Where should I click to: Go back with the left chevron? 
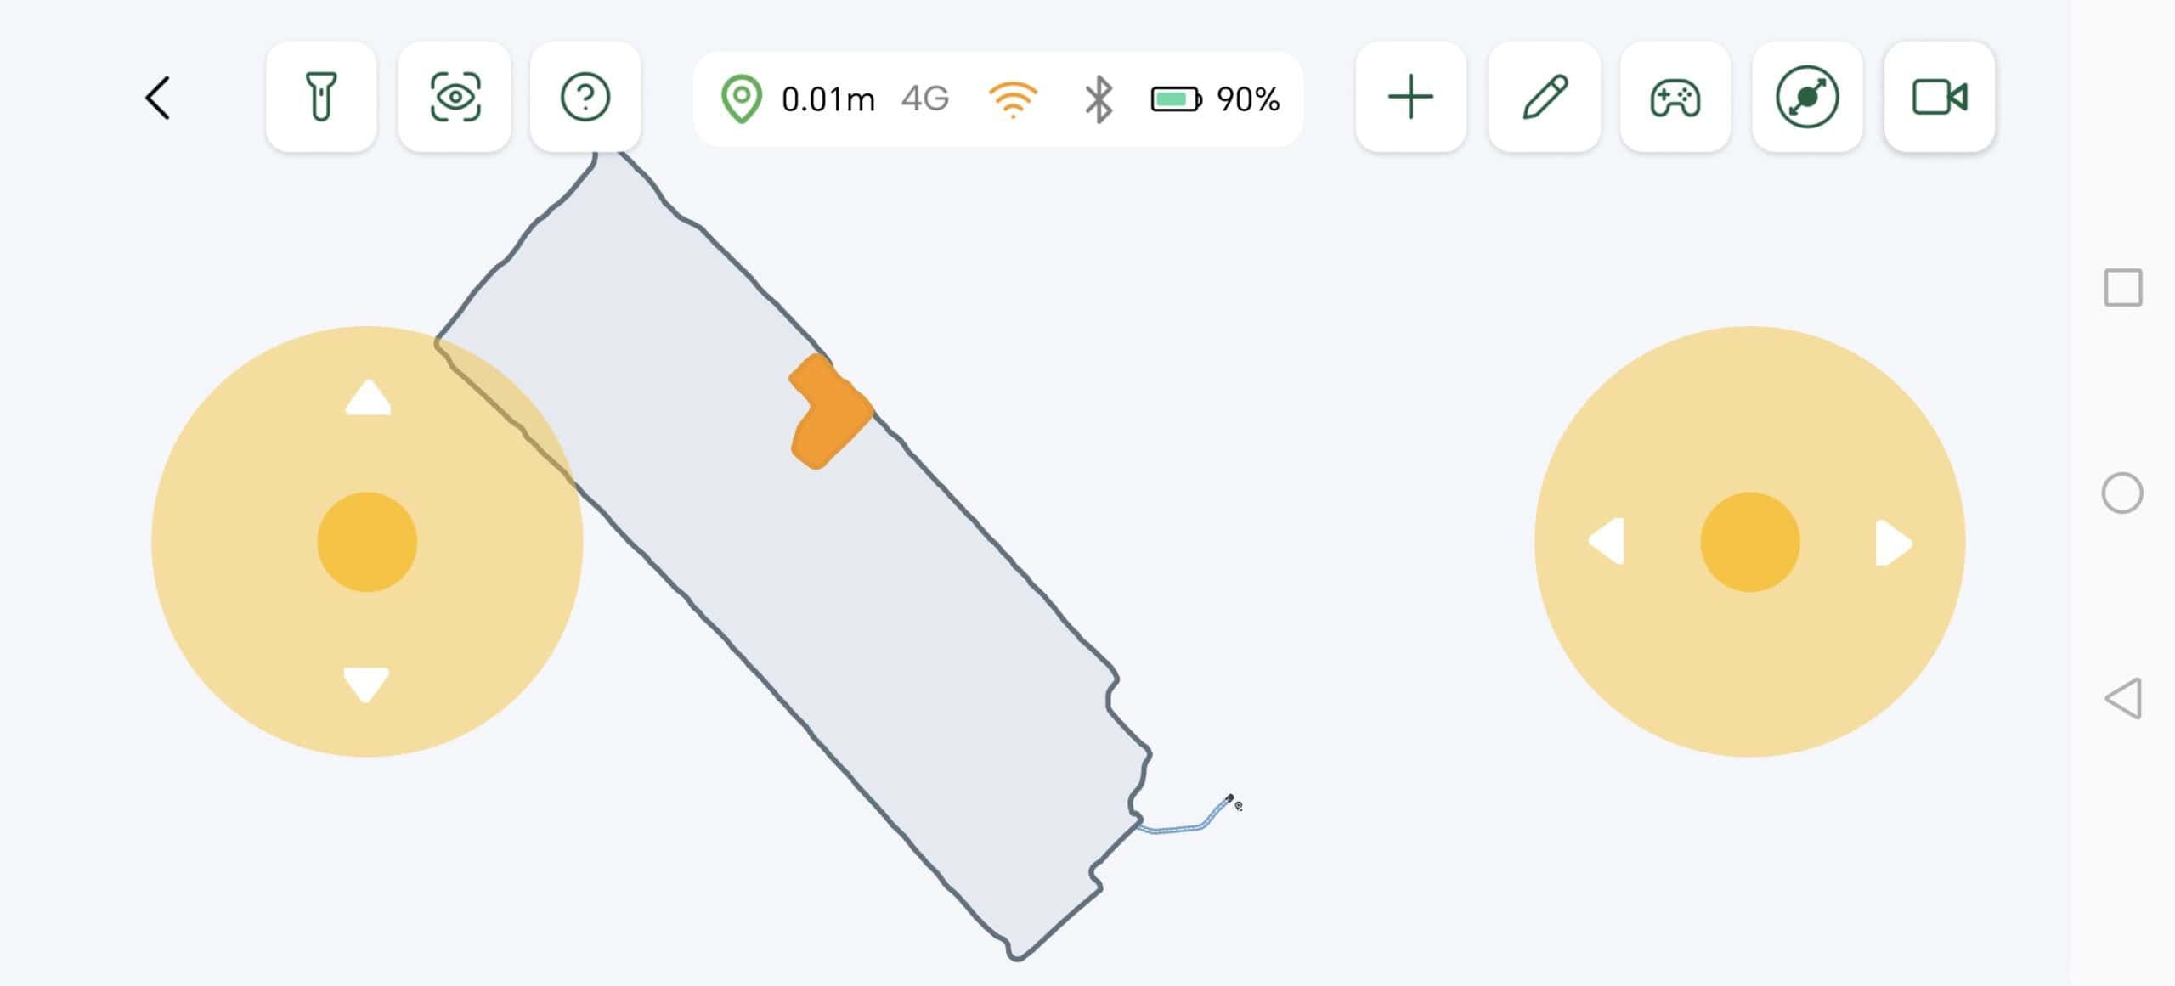pos(158,98)
